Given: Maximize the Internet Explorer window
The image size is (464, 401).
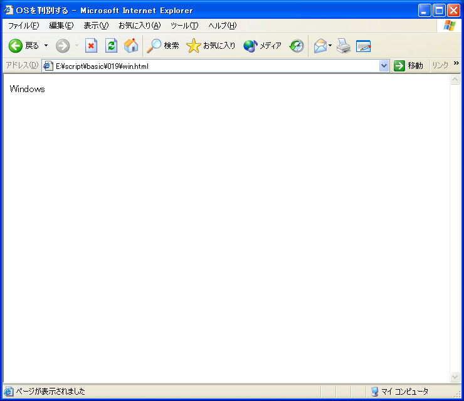Looking at the screenshot, I should click(x=439, y=11).
